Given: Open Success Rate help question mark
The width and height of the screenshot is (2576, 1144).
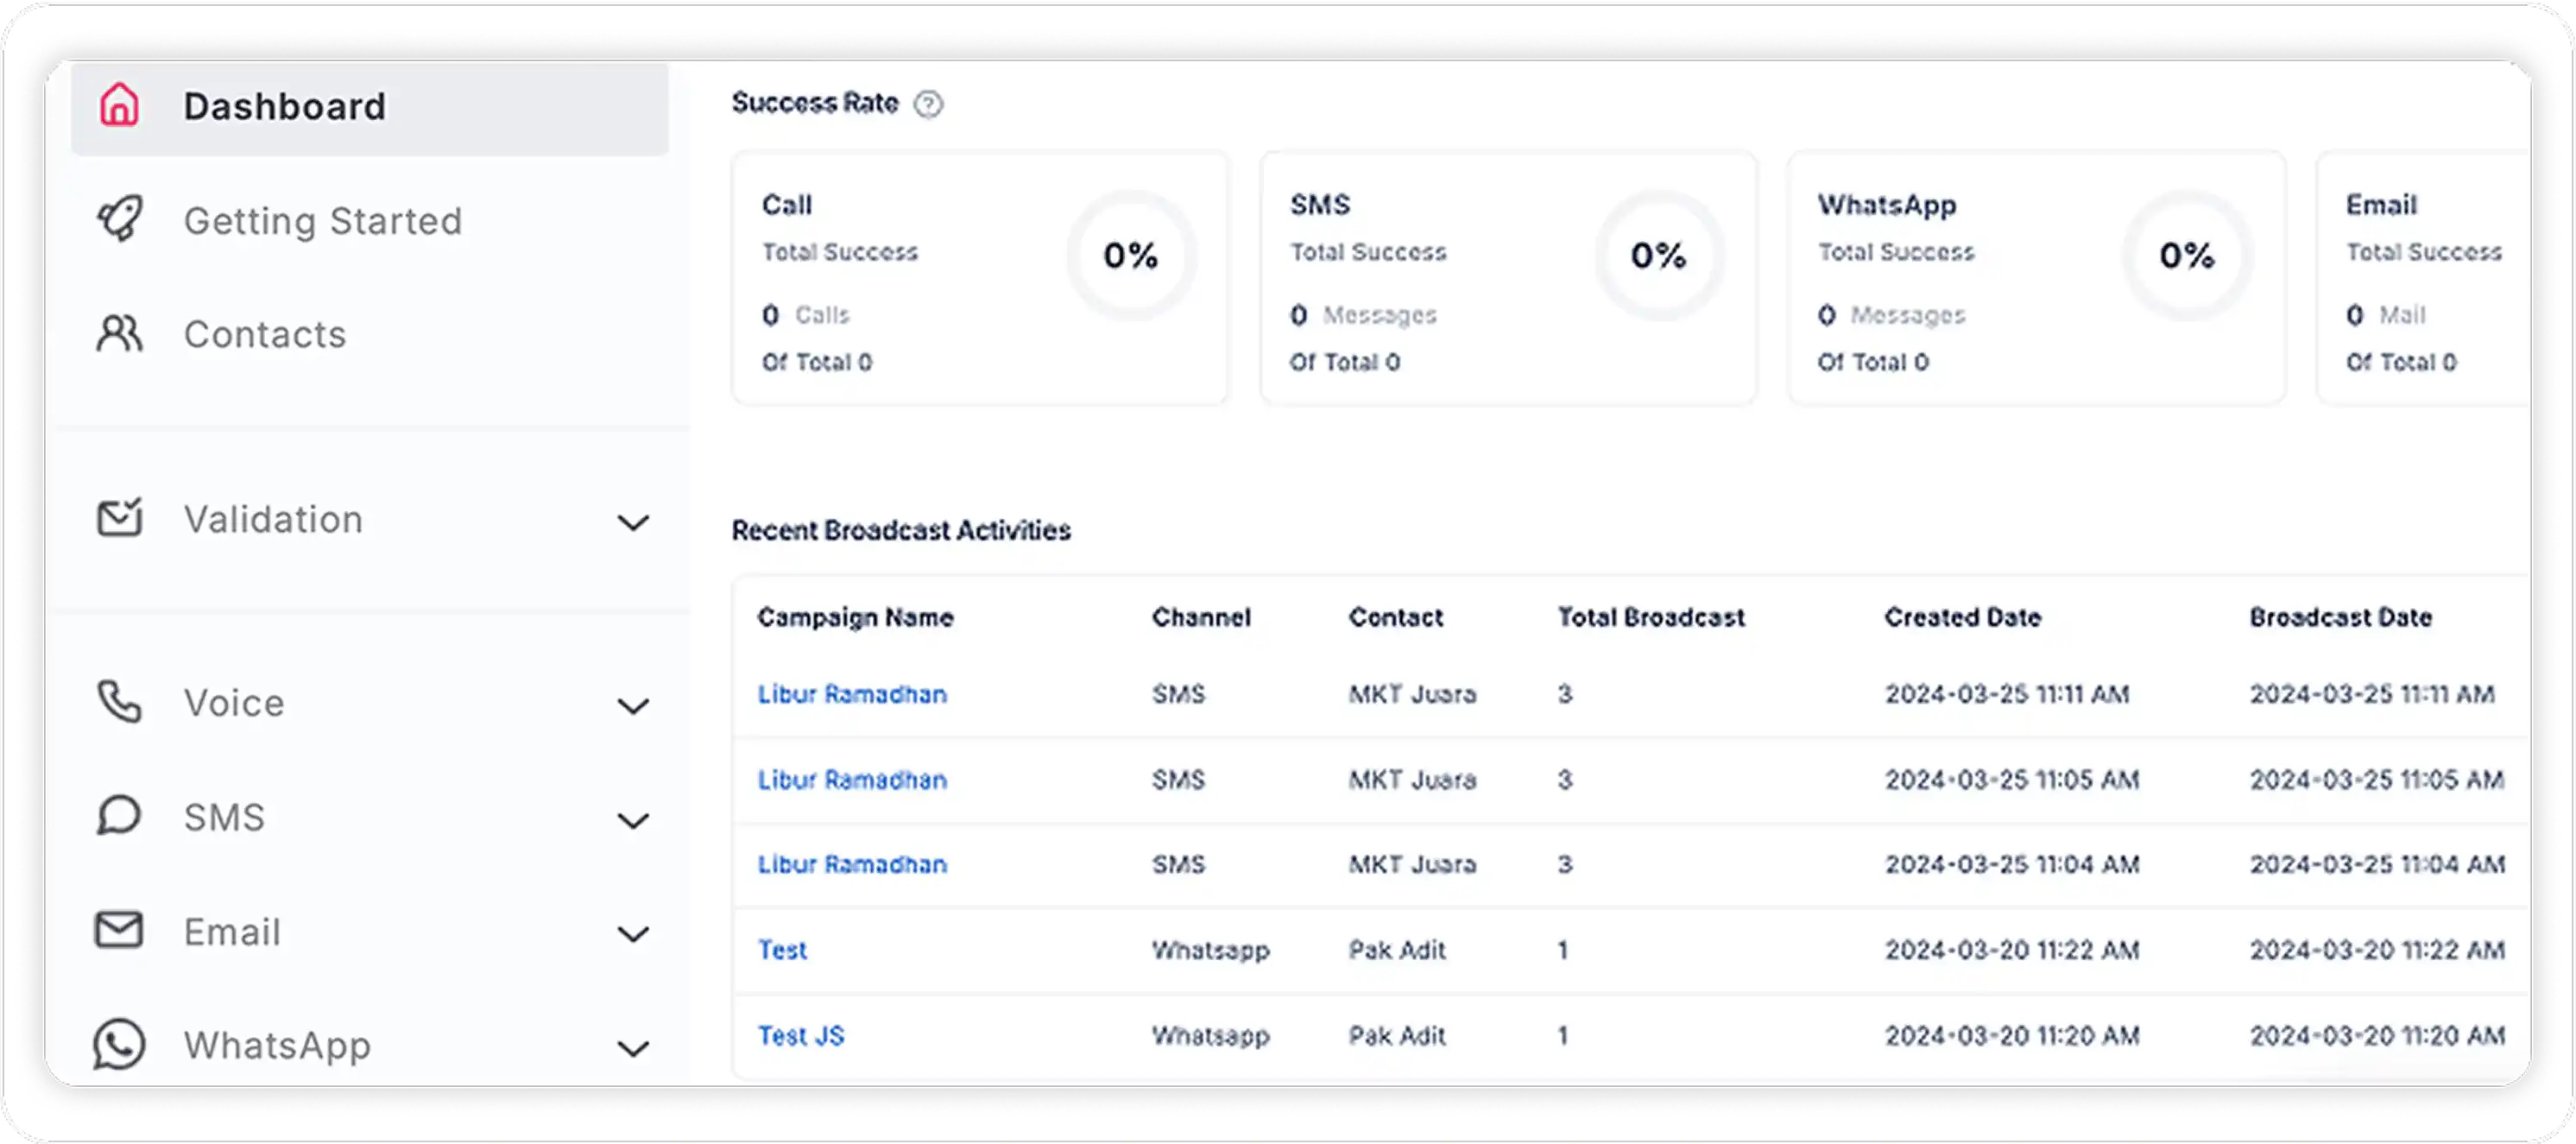Looking at the screenshot, I should point(928,104).
